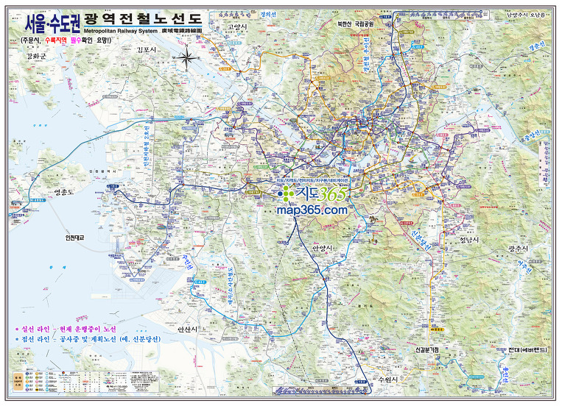This screenshot has width=562, height=406.
Task: Click the compass rose near Gimpo
Action: coord(188,57)
